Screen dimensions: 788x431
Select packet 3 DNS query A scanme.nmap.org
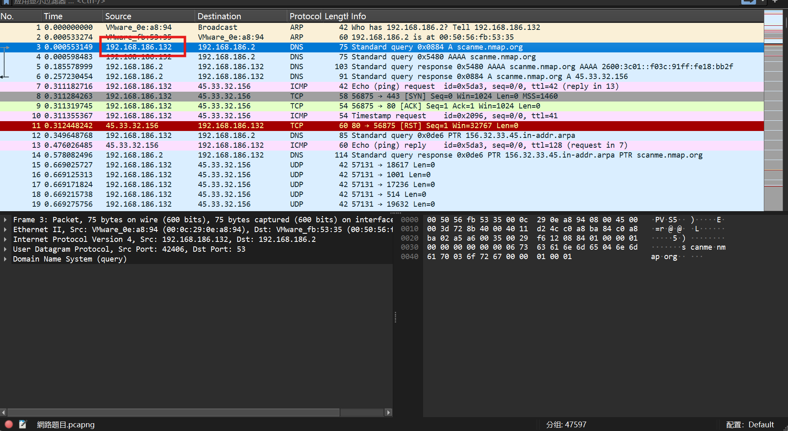pyautogui.click(x=382, y=47)
